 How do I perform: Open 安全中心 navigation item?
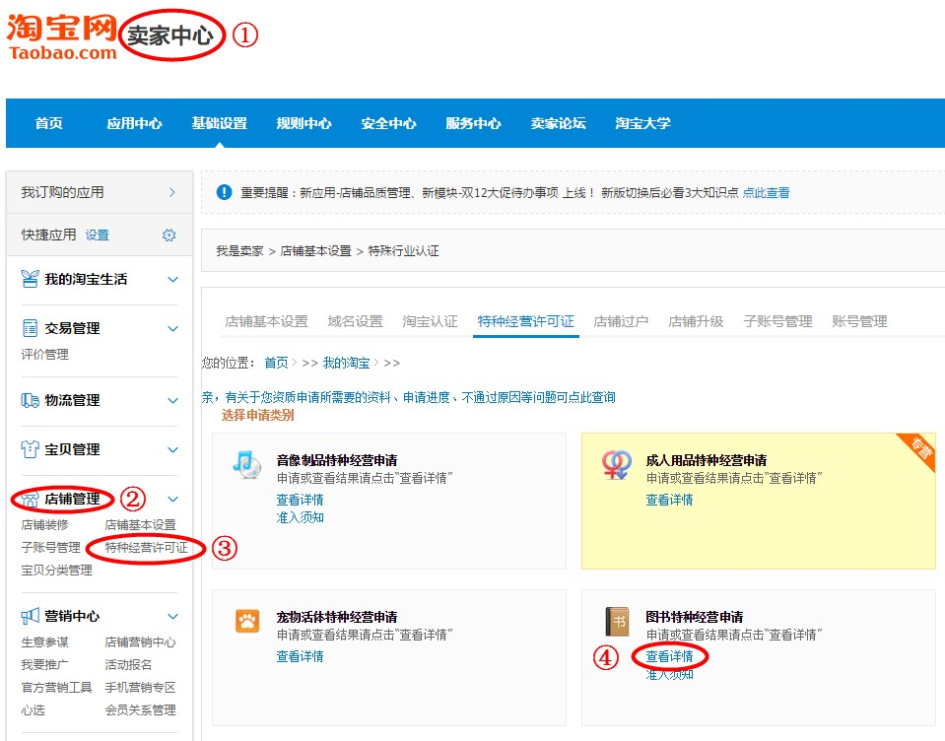click(x=388, y=123)
